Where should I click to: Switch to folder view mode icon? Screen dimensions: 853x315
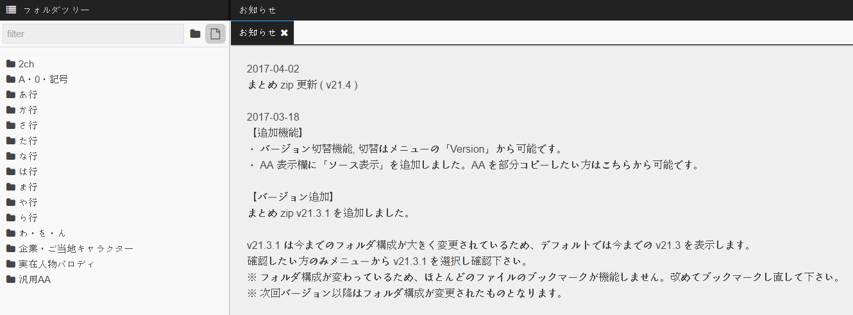(195, 34)
